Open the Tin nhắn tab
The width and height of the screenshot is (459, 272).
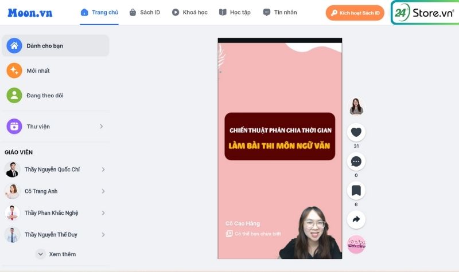[280, 13]
